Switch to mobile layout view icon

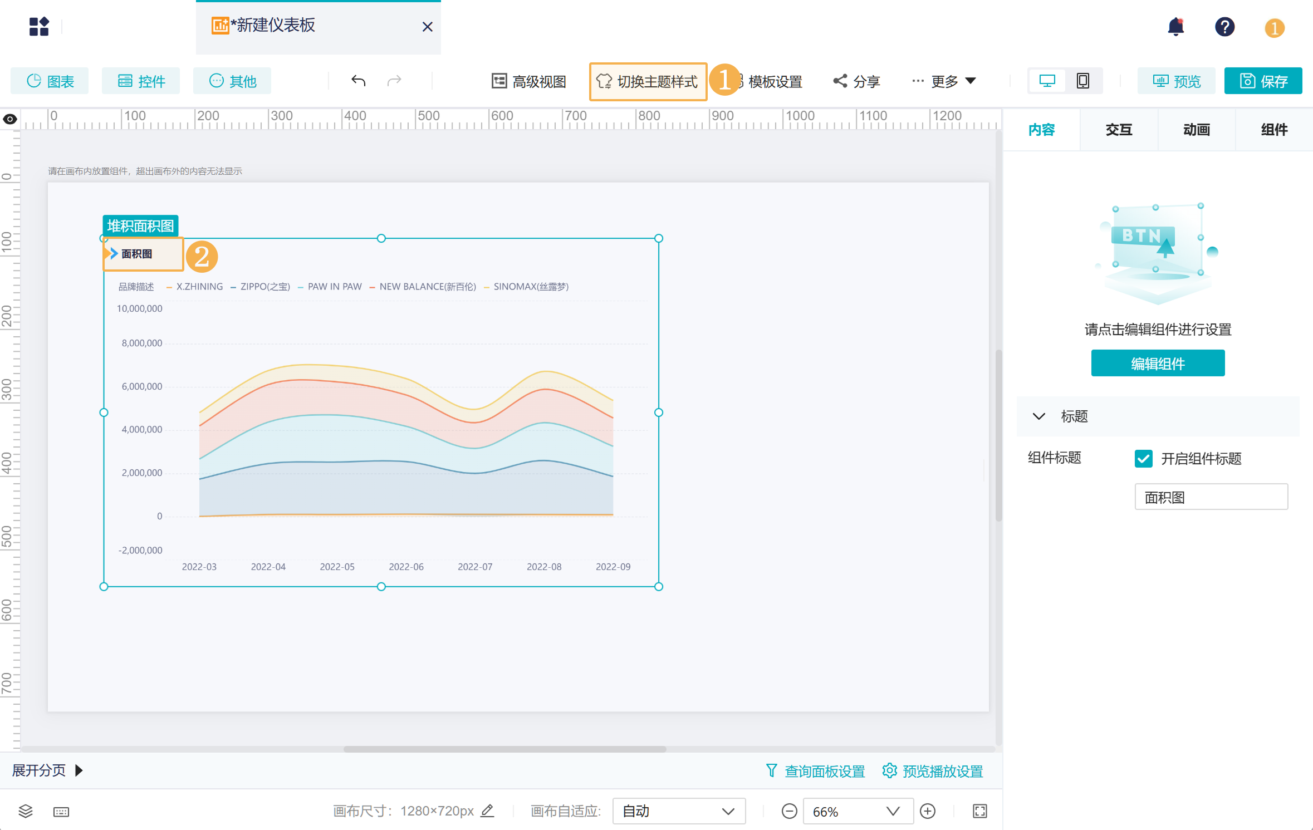pyautogui.click(x=1082, y=81)
